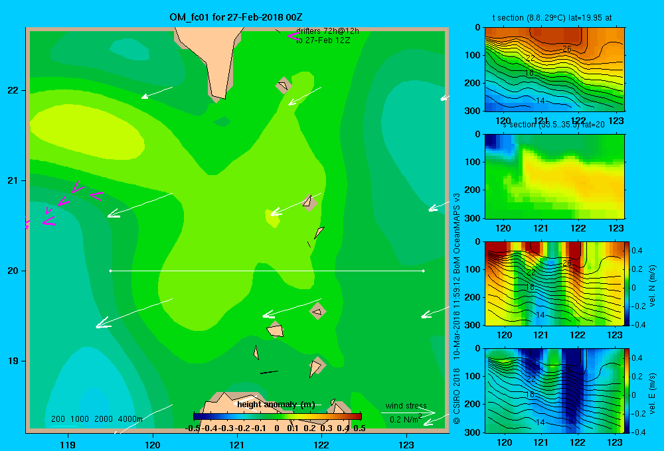
Task: Click the main map latitude label 22
Action: (13, 90)
